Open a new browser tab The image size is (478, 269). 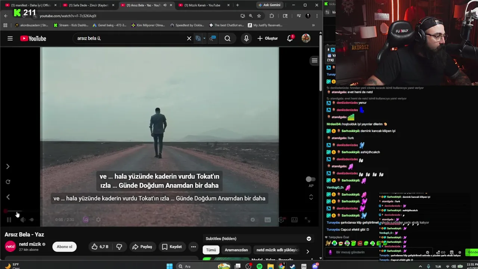237,5
